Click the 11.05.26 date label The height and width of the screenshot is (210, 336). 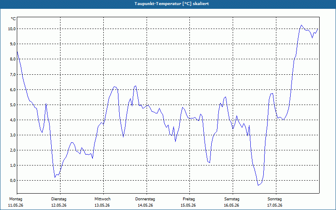(x=16, y=205)
